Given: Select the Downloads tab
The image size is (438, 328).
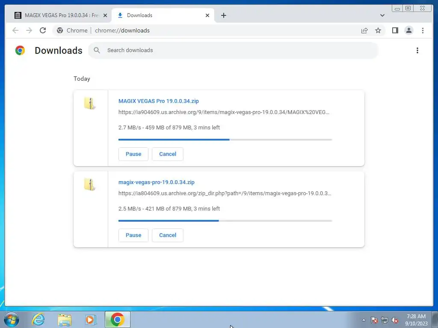Looking at the screenshot, I should (x=163, y=15).
